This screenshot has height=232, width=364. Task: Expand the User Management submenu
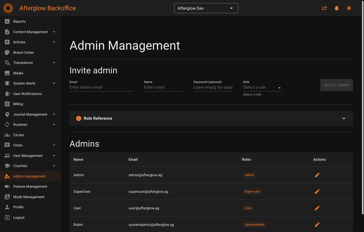pos(54,155)
